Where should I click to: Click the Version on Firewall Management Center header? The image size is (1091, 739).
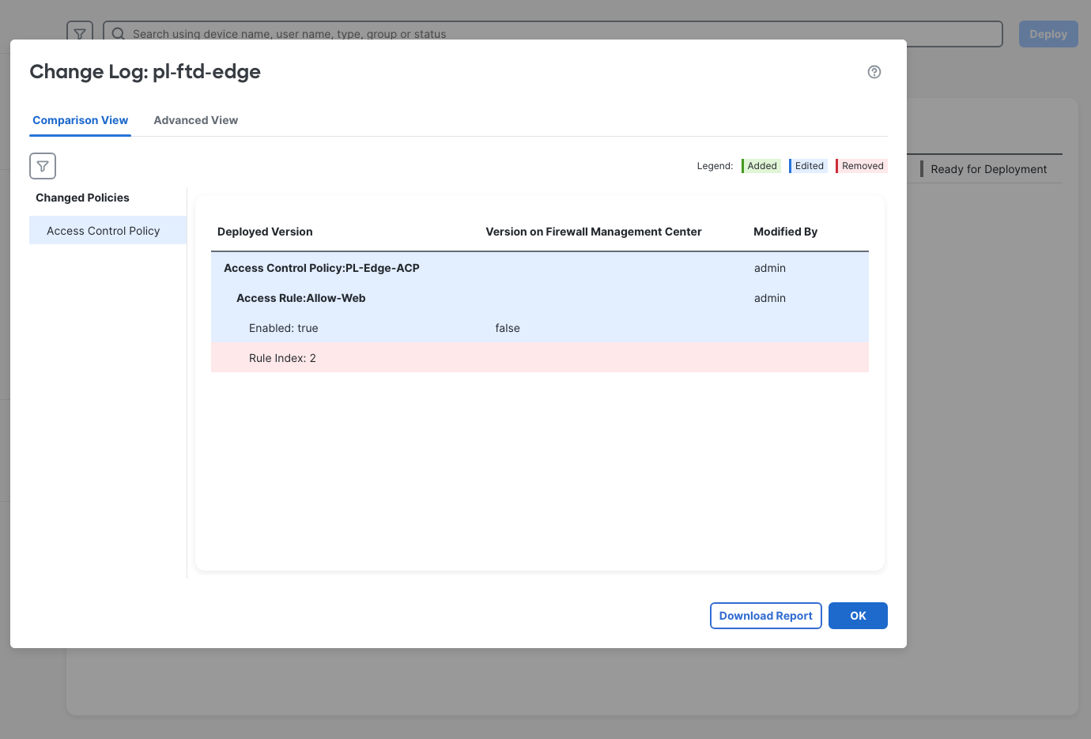click(594, 232)
